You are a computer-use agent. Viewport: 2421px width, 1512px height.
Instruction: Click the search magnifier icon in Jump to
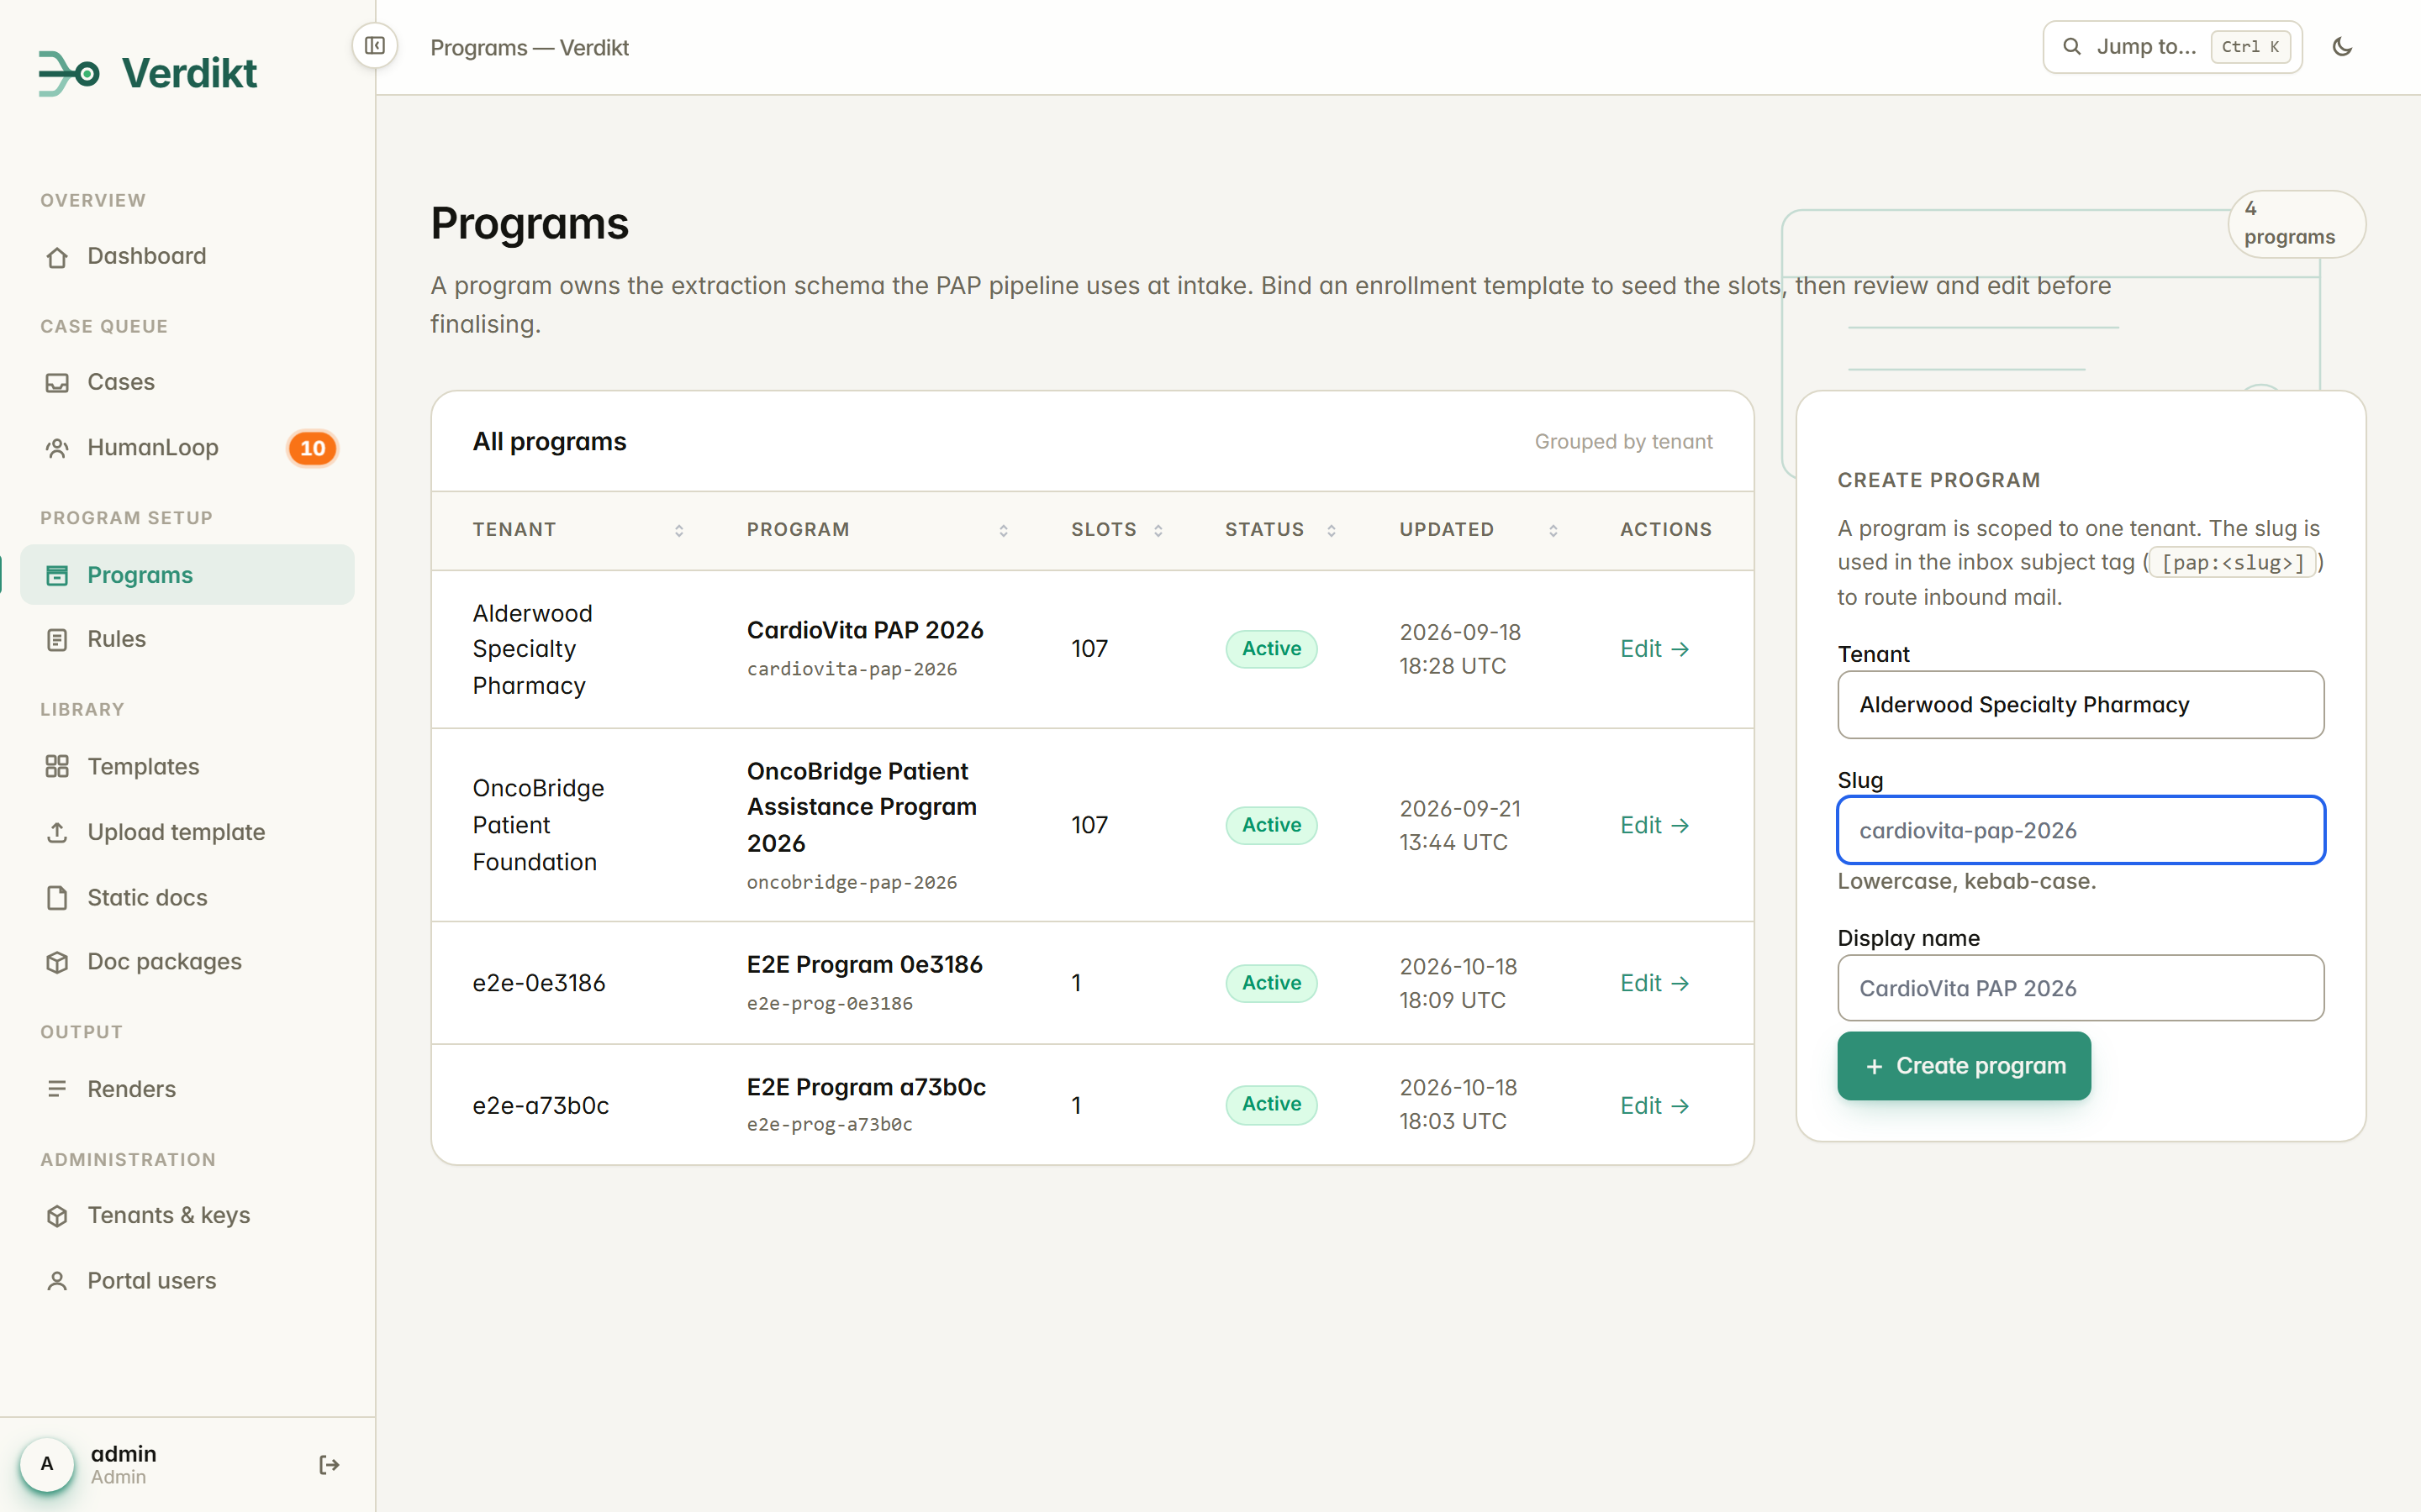(2072, 47)
